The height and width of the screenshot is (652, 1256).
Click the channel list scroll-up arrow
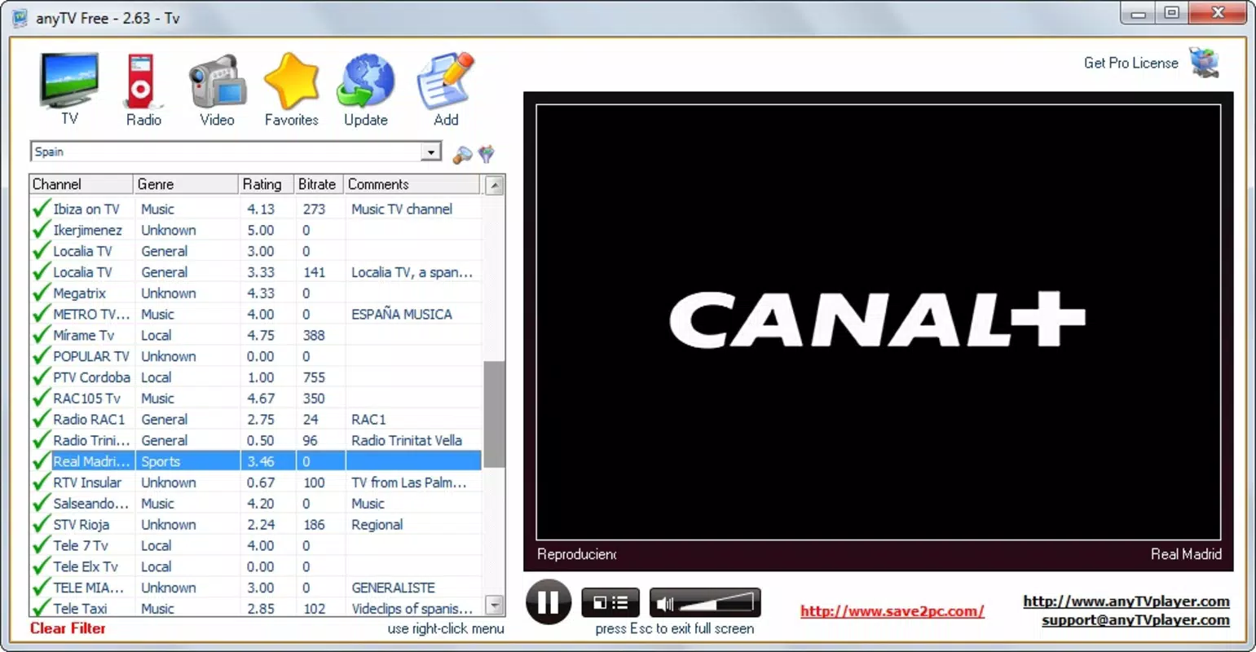(494, 186)
